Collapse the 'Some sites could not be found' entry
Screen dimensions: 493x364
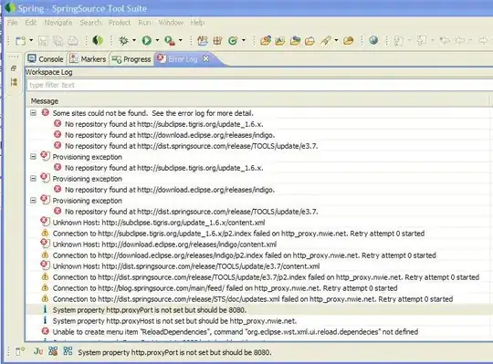click(34, 113)
